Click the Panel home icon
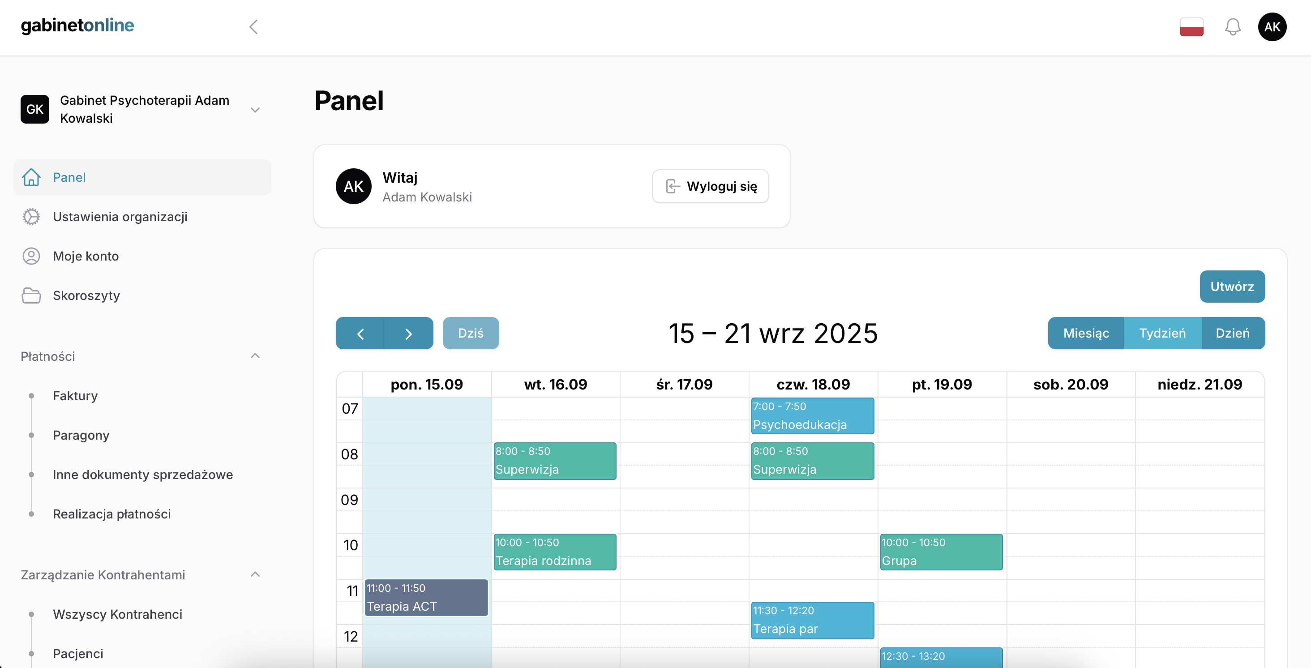Image resolution: width=1311 pixels, height=668 pixels. click(x=31, y=177)
